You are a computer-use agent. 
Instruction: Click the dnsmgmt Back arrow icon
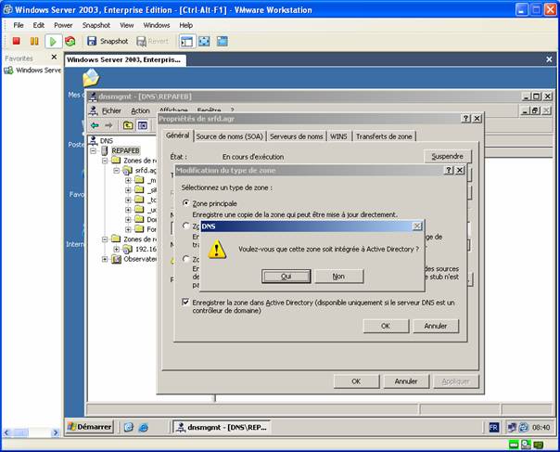coord(95,125)
